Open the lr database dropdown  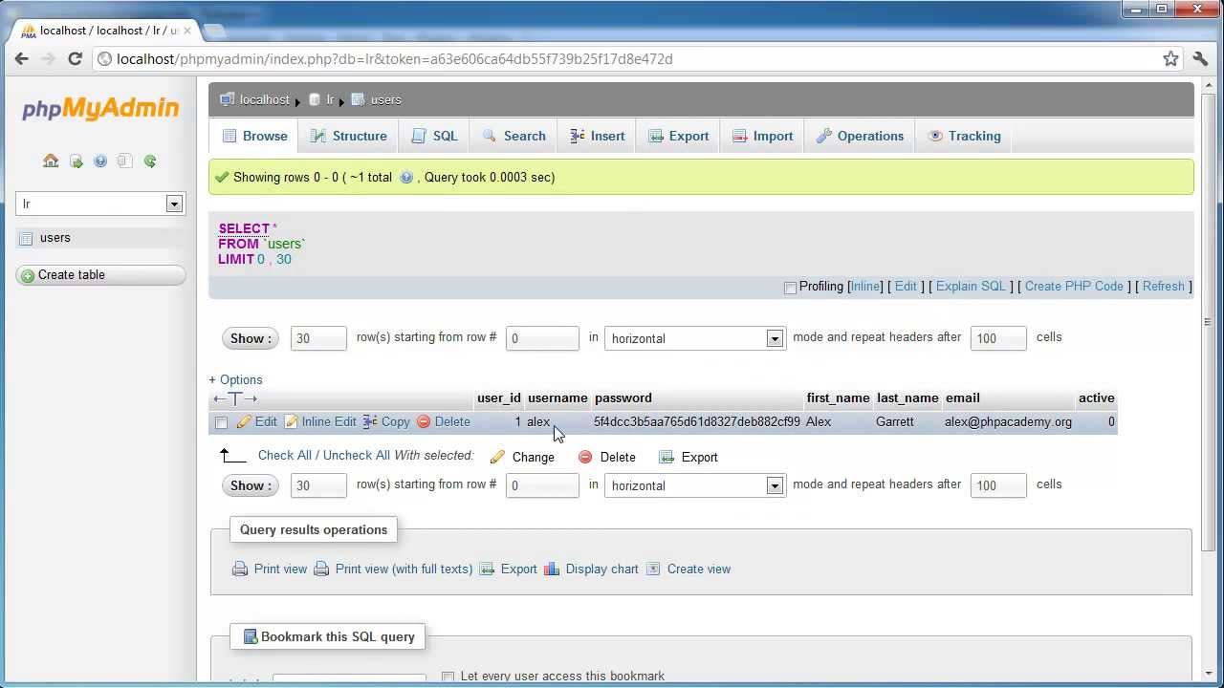tap(99, 204)
